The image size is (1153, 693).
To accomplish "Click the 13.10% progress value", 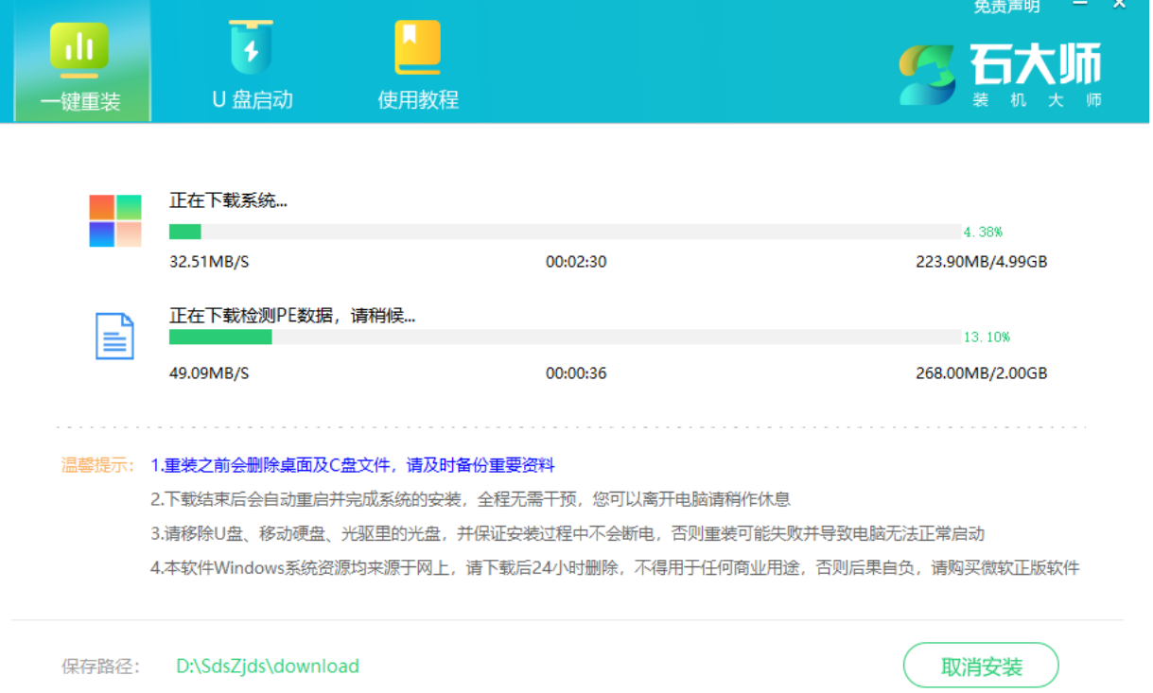I will tap(987, 337).
